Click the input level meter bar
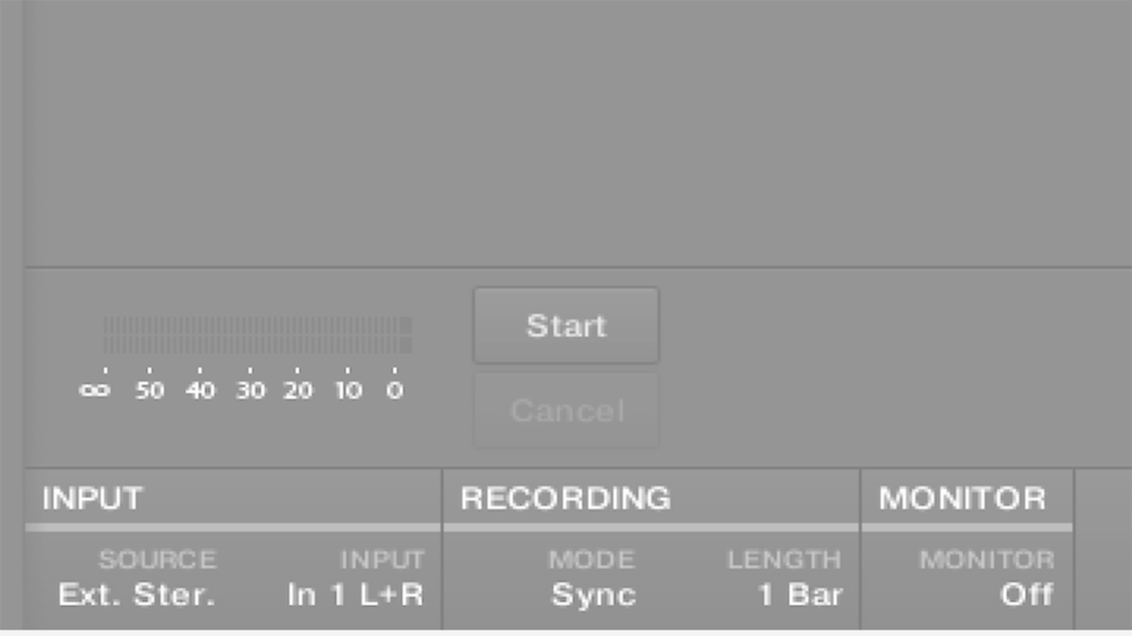1132x636 pixels. [x=258, y=334]
